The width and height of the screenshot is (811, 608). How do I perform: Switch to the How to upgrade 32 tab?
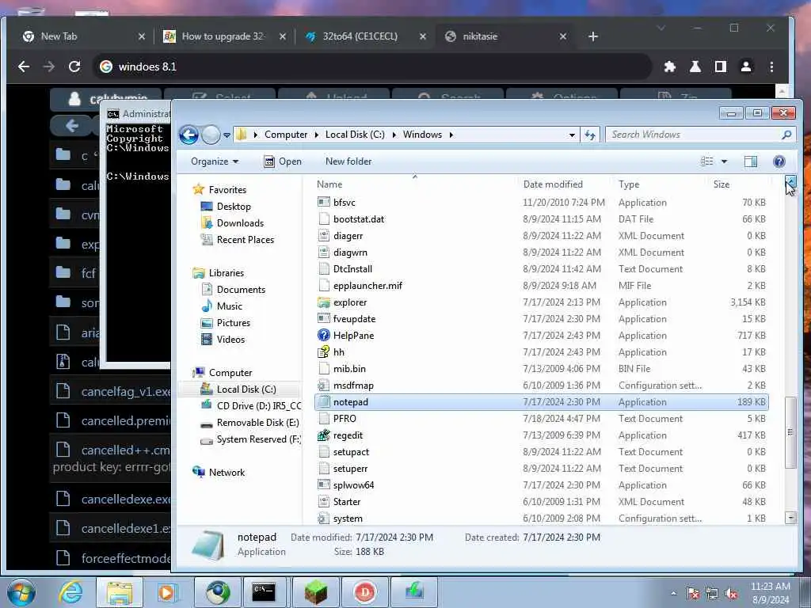click(x=224, y=36)
